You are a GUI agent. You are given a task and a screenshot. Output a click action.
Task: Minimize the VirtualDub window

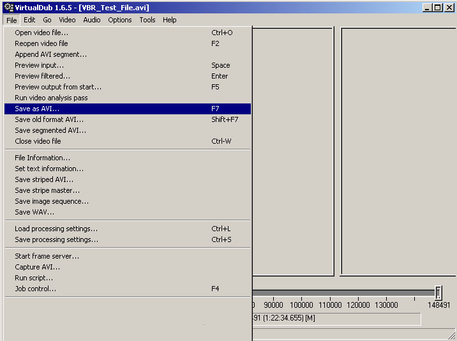point(427,8)
